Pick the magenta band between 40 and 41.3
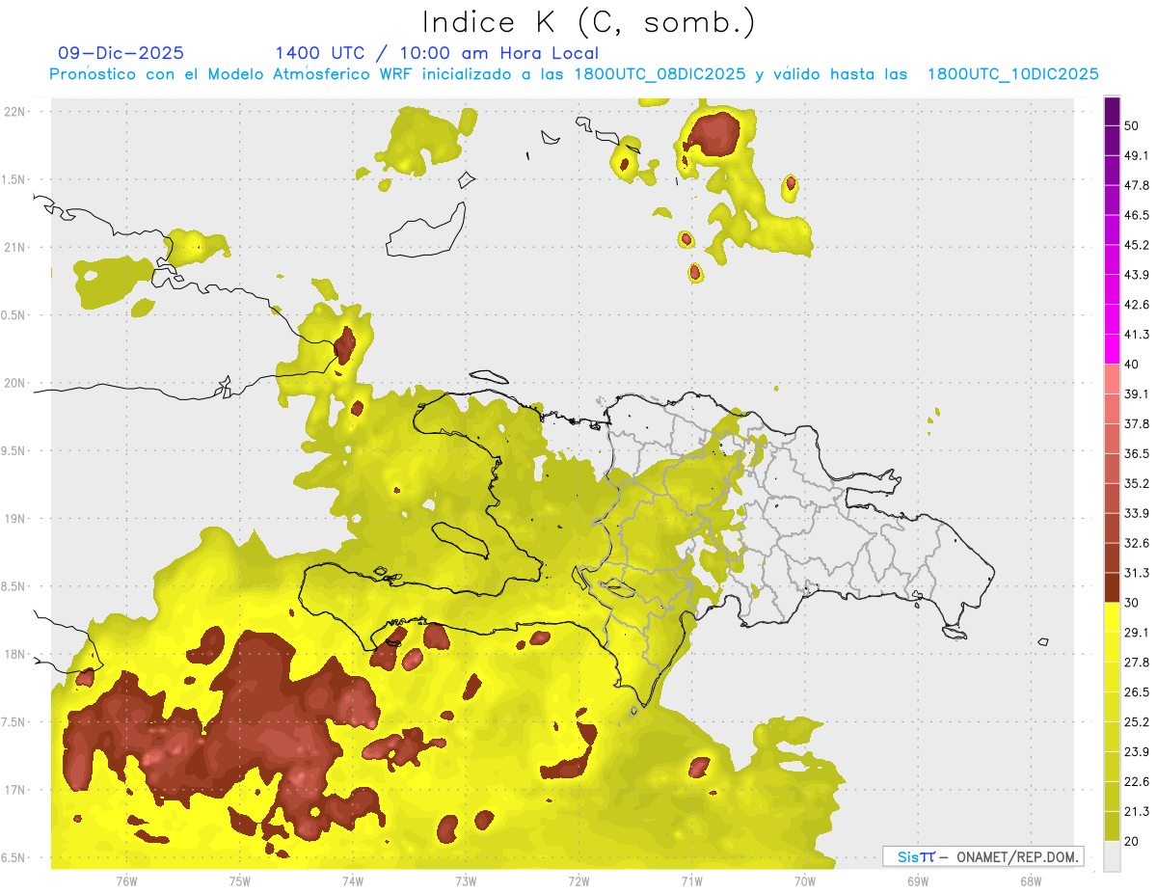 1112,349
